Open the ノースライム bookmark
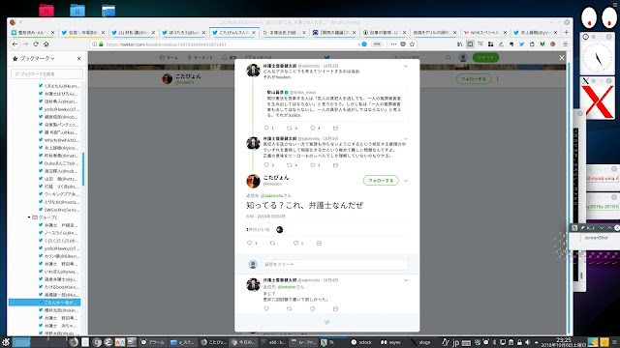 click(59, 233)
